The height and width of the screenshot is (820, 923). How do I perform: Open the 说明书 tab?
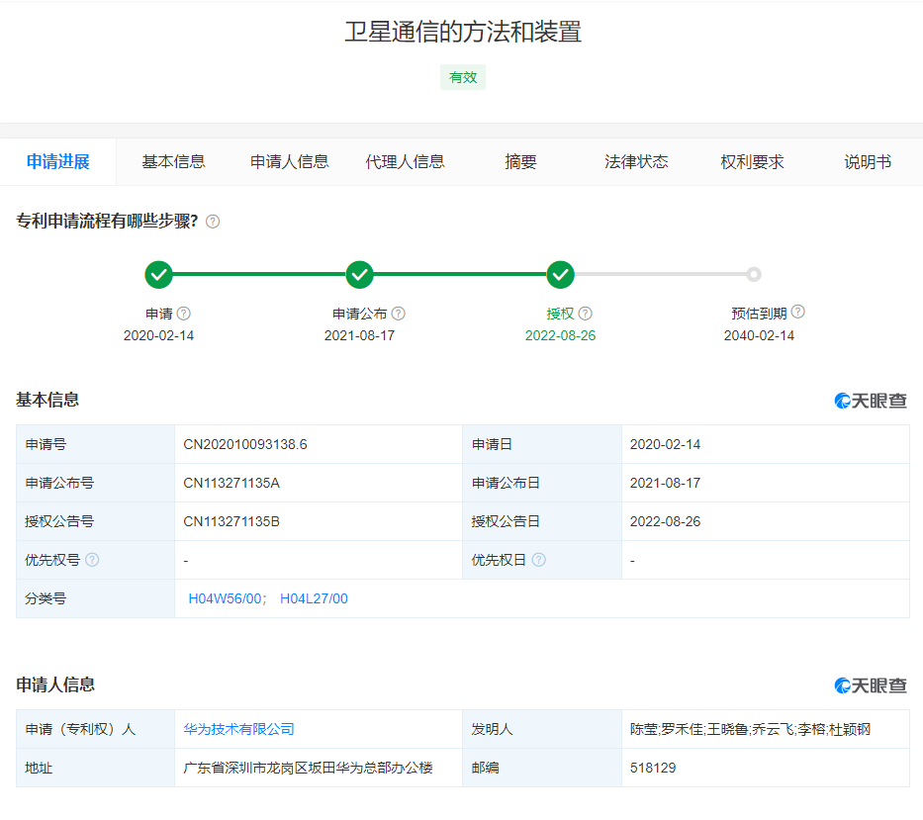tap(867, 162)
